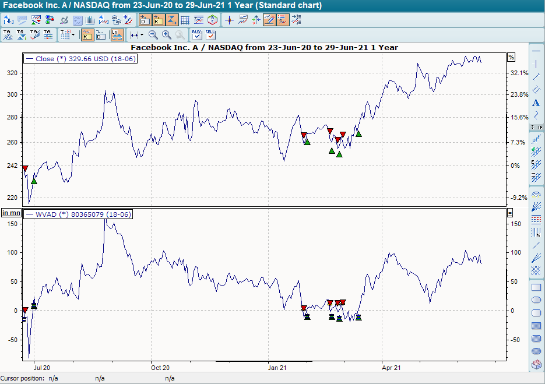Zoom in with magnifier plus icon

tap(167, 35)
